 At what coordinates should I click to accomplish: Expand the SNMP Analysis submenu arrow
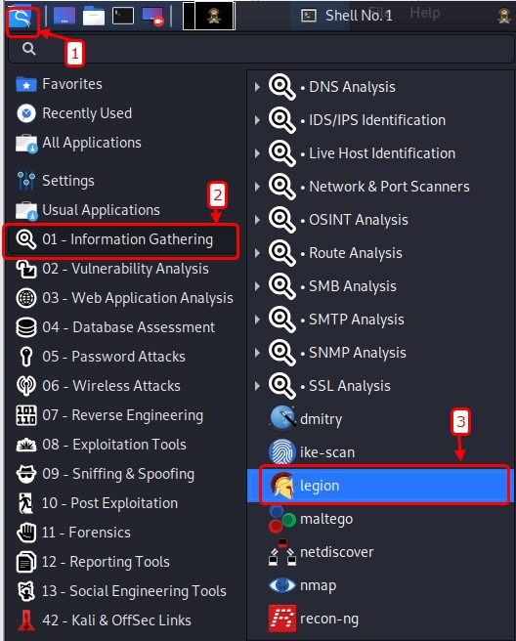point(257,353)
